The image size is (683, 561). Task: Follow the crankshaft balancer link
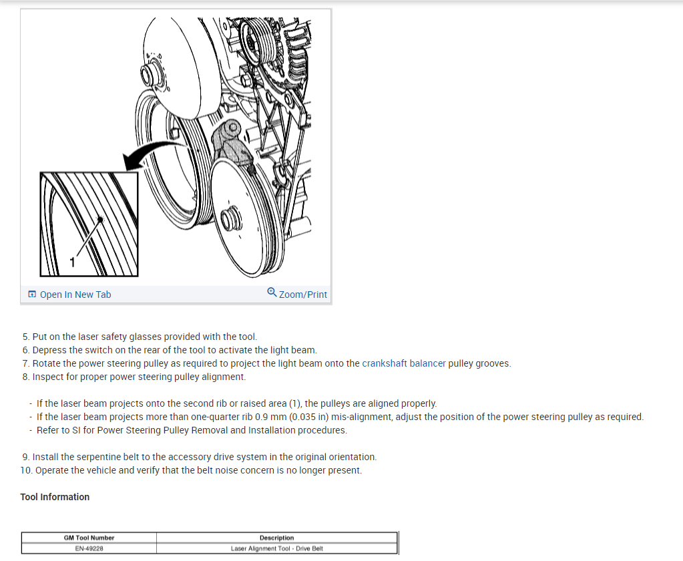pyautogui.click(x=404, y=363)
